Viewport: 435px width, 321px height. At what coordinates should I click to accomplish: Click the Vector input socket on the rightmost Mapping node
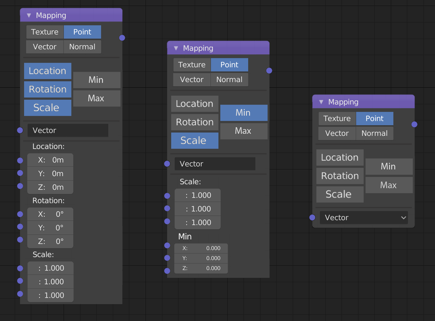(312, 218)
